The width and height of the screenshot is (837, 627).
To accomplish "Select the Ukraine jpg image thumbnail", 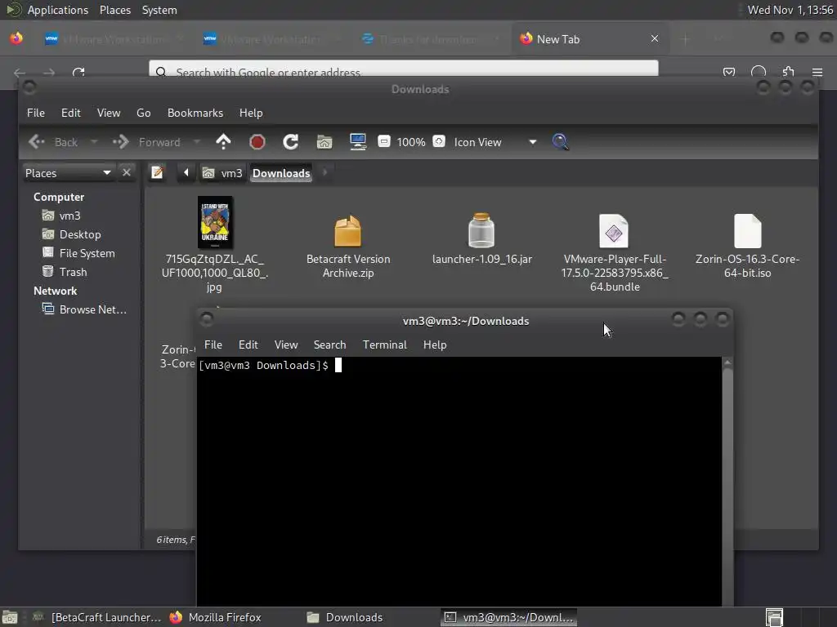I will pos(215,222).
